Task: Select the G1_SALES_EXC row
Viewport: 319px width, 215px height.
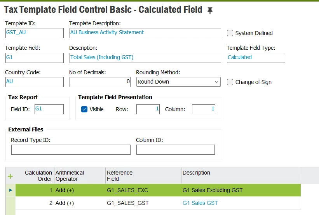Action: point(127,190)
